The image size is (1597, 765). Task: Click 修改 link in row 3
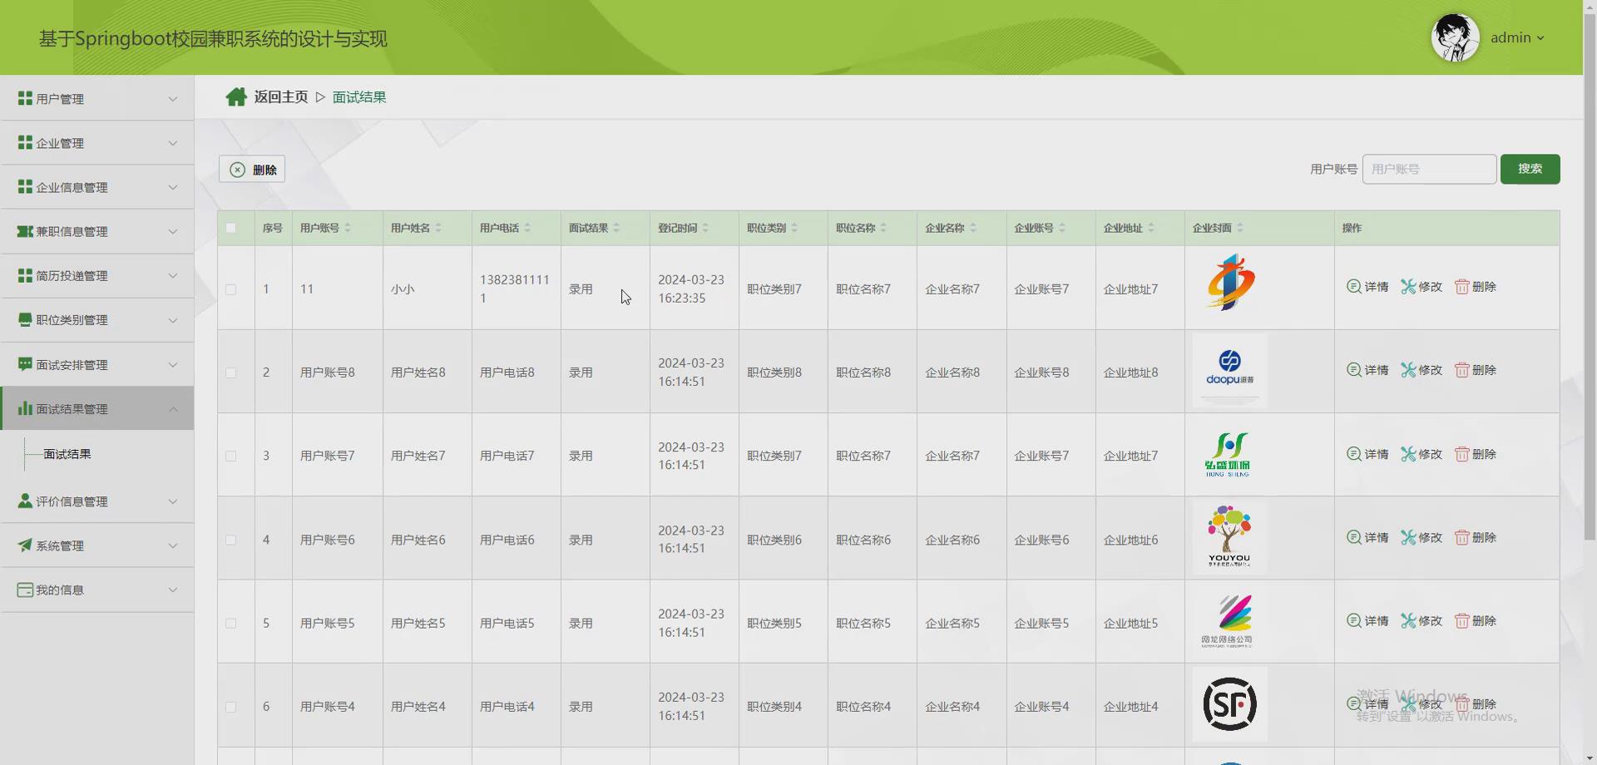tap(1431, 454)
